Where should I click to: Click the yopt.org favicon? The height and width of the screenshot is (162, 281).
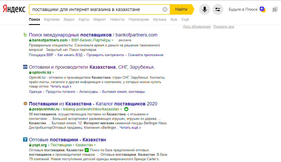(x=25, y=139)
